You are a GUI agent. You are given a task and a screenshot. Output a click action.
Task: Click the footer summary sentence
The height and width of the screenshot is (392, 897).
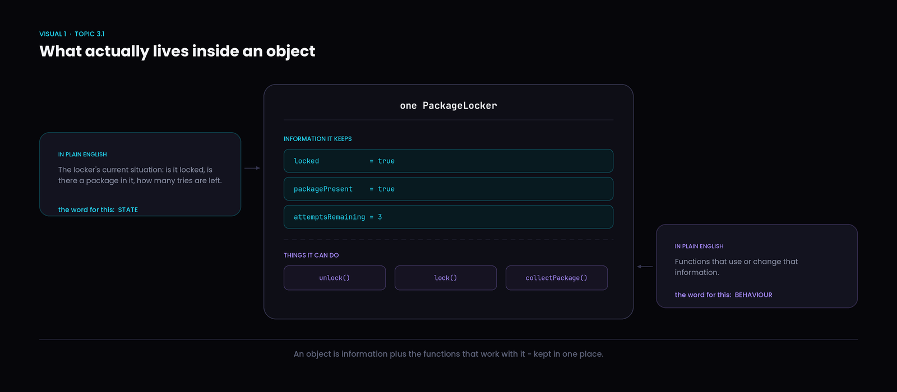[x=449, y=354]
